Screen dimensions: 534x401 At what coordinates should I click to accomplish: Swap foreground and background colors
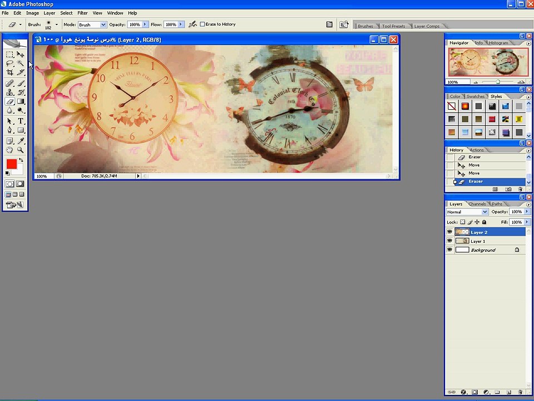tap(21, 160)
